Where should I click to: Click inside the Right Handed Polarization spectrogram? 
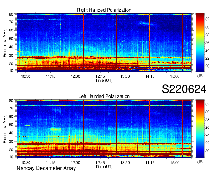pos(104,43)
